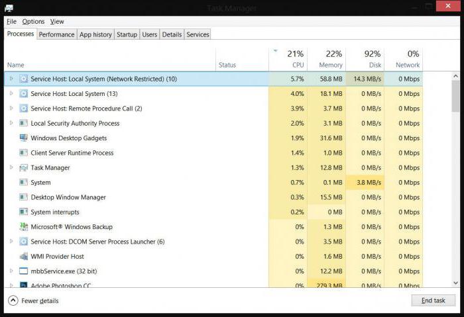Select the Local Security Authority Process icon

(23, 123)
